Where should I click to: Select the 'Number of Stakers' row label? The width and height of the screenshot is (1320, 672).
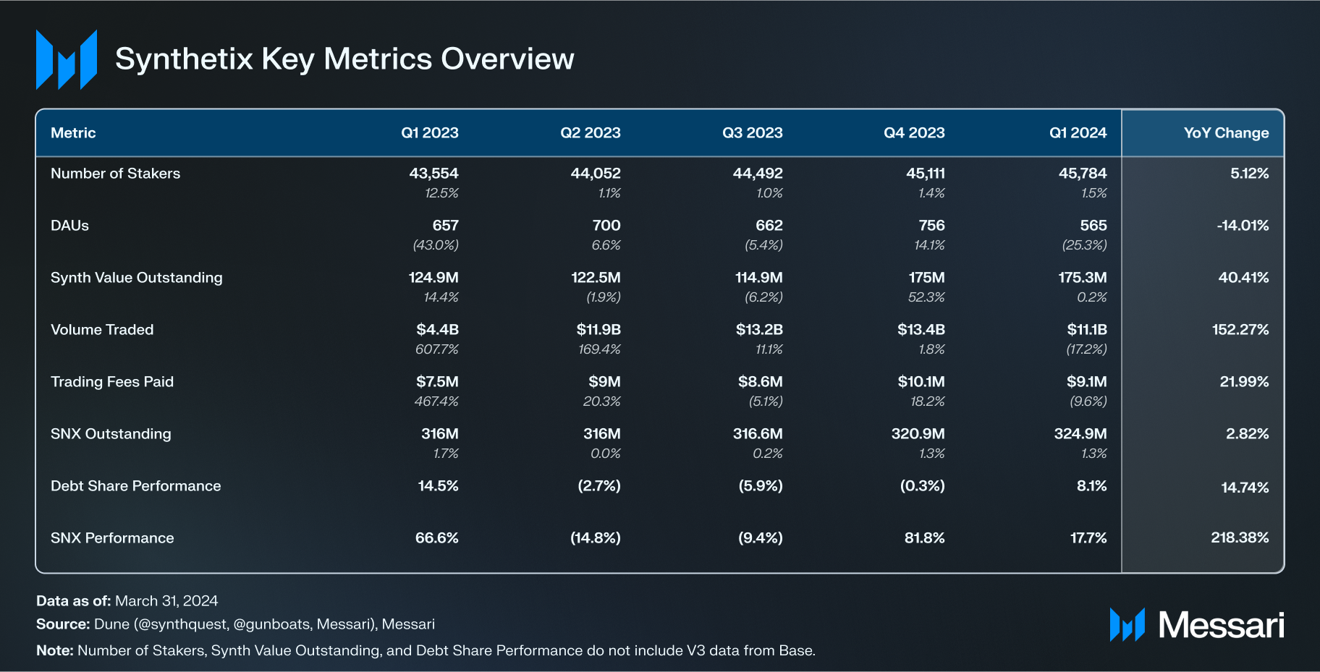click(116, 174)
